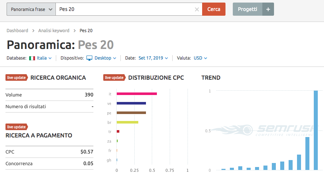Change currency via USD dropdown
This screenshot has height=182, width=324.
[x=200, y=58]
